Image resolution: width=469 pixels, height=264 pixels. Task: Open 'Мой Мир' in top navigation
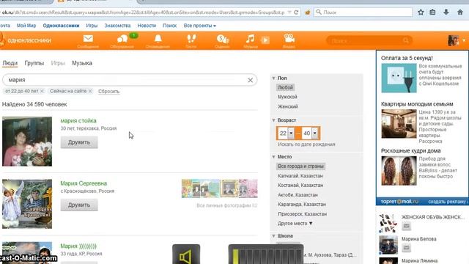26,26
